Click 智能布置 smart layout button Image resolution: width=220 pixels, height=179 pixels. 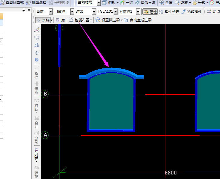(79, 20)
